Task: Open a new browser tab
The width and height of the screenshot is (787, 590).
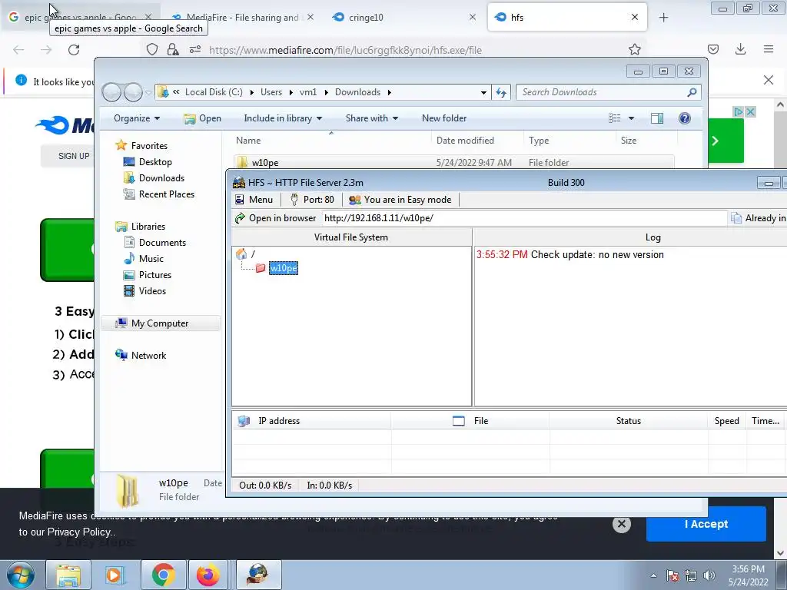Action: (x=663, y=18)
